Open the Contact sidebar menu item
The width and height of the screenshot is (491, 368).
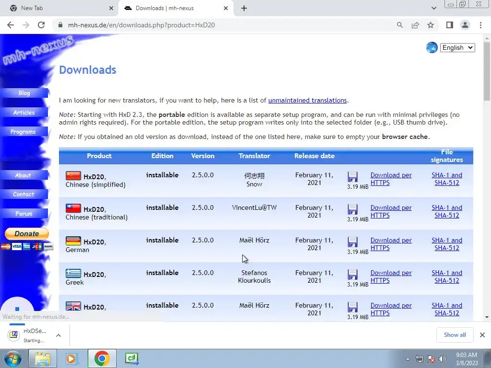24,195
